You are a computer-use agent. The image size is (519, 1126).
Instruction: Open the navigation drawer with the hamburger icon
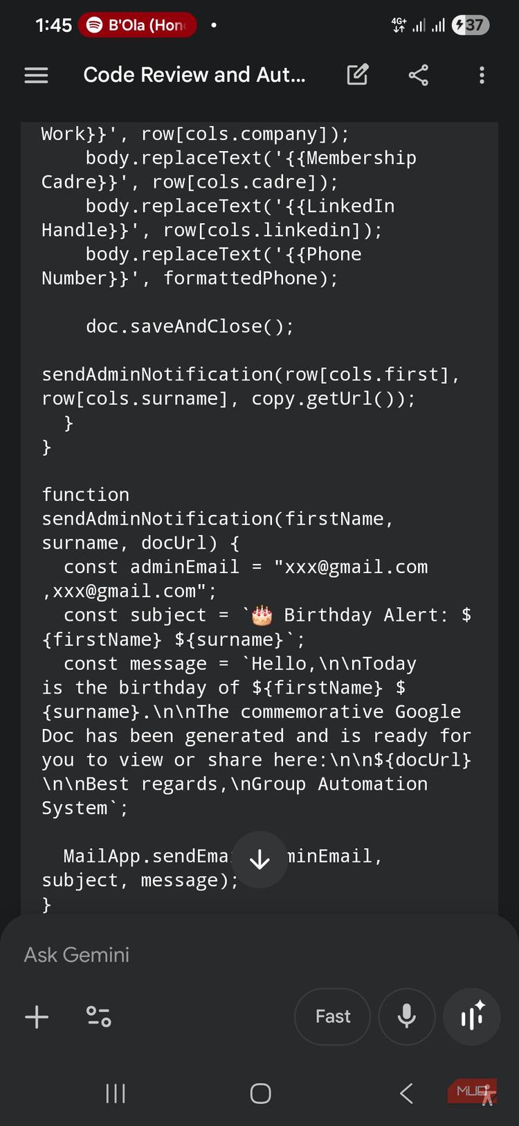pos(36,75)
